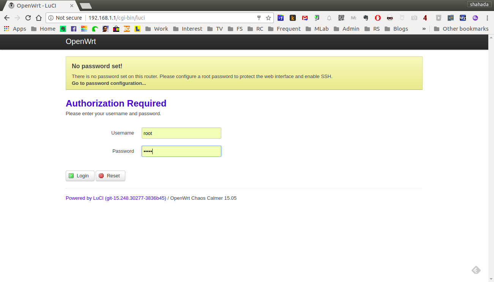Expand the FS bookmarks folder
494x282 pixels.
235,29
